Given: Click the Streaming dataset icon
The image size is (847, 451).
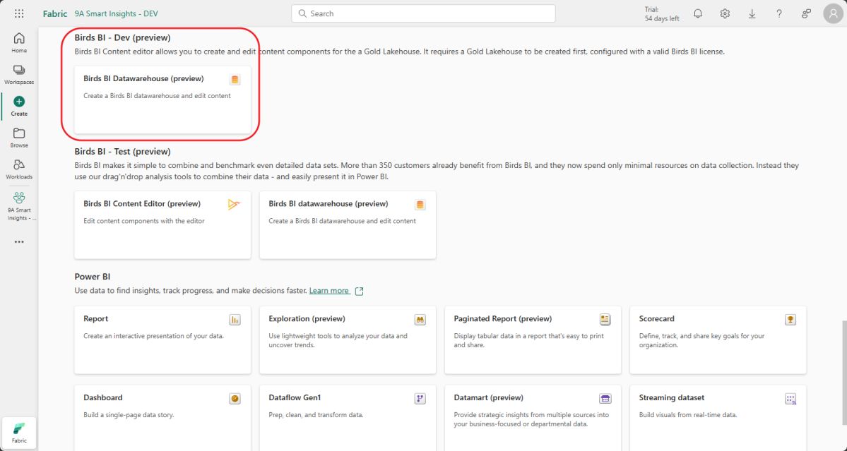Looking at the screenshot, I should [790, 399].
